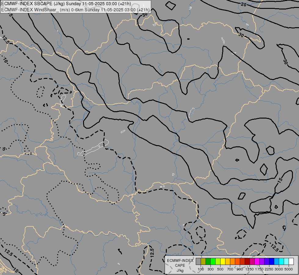Click the "1250" legend value
299x275 pixels.
[250, 269]
